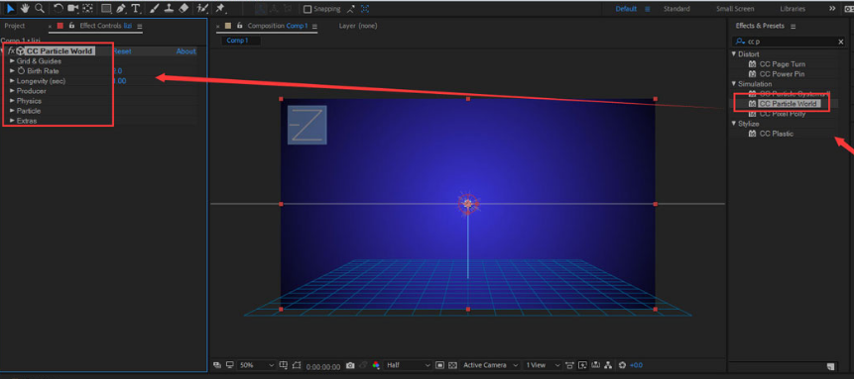Viewport: 854px width, 379px height.
Task: Enable the Snapping checkbox
Action: [x=307, y=9]
